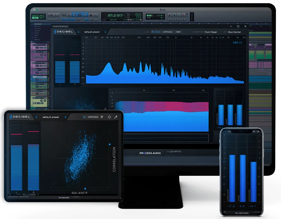Viewport: 281px width, 219px height.
Task: Open default preset name on the tablet
Action: (51, 117)
